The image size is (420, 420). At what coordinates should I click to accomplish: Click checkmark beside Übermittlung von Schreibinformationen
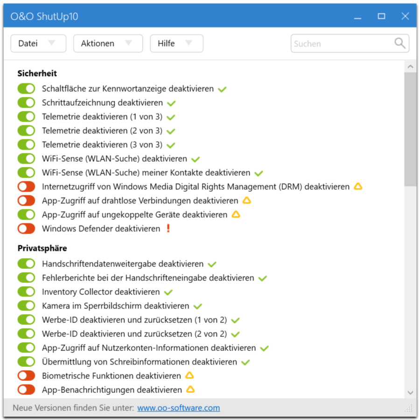click(x=245, y=363)
